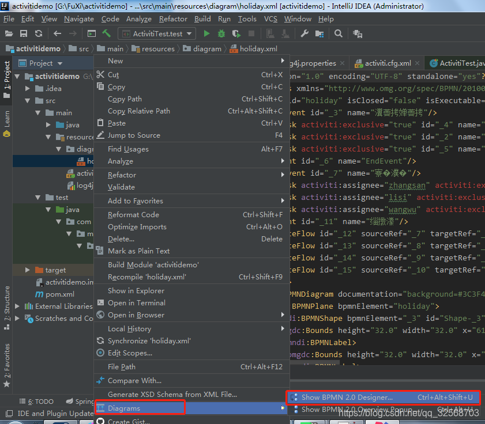485x424 pixels.
Task: Choose Open in Terminal from context menu
Action: (192, 303)
